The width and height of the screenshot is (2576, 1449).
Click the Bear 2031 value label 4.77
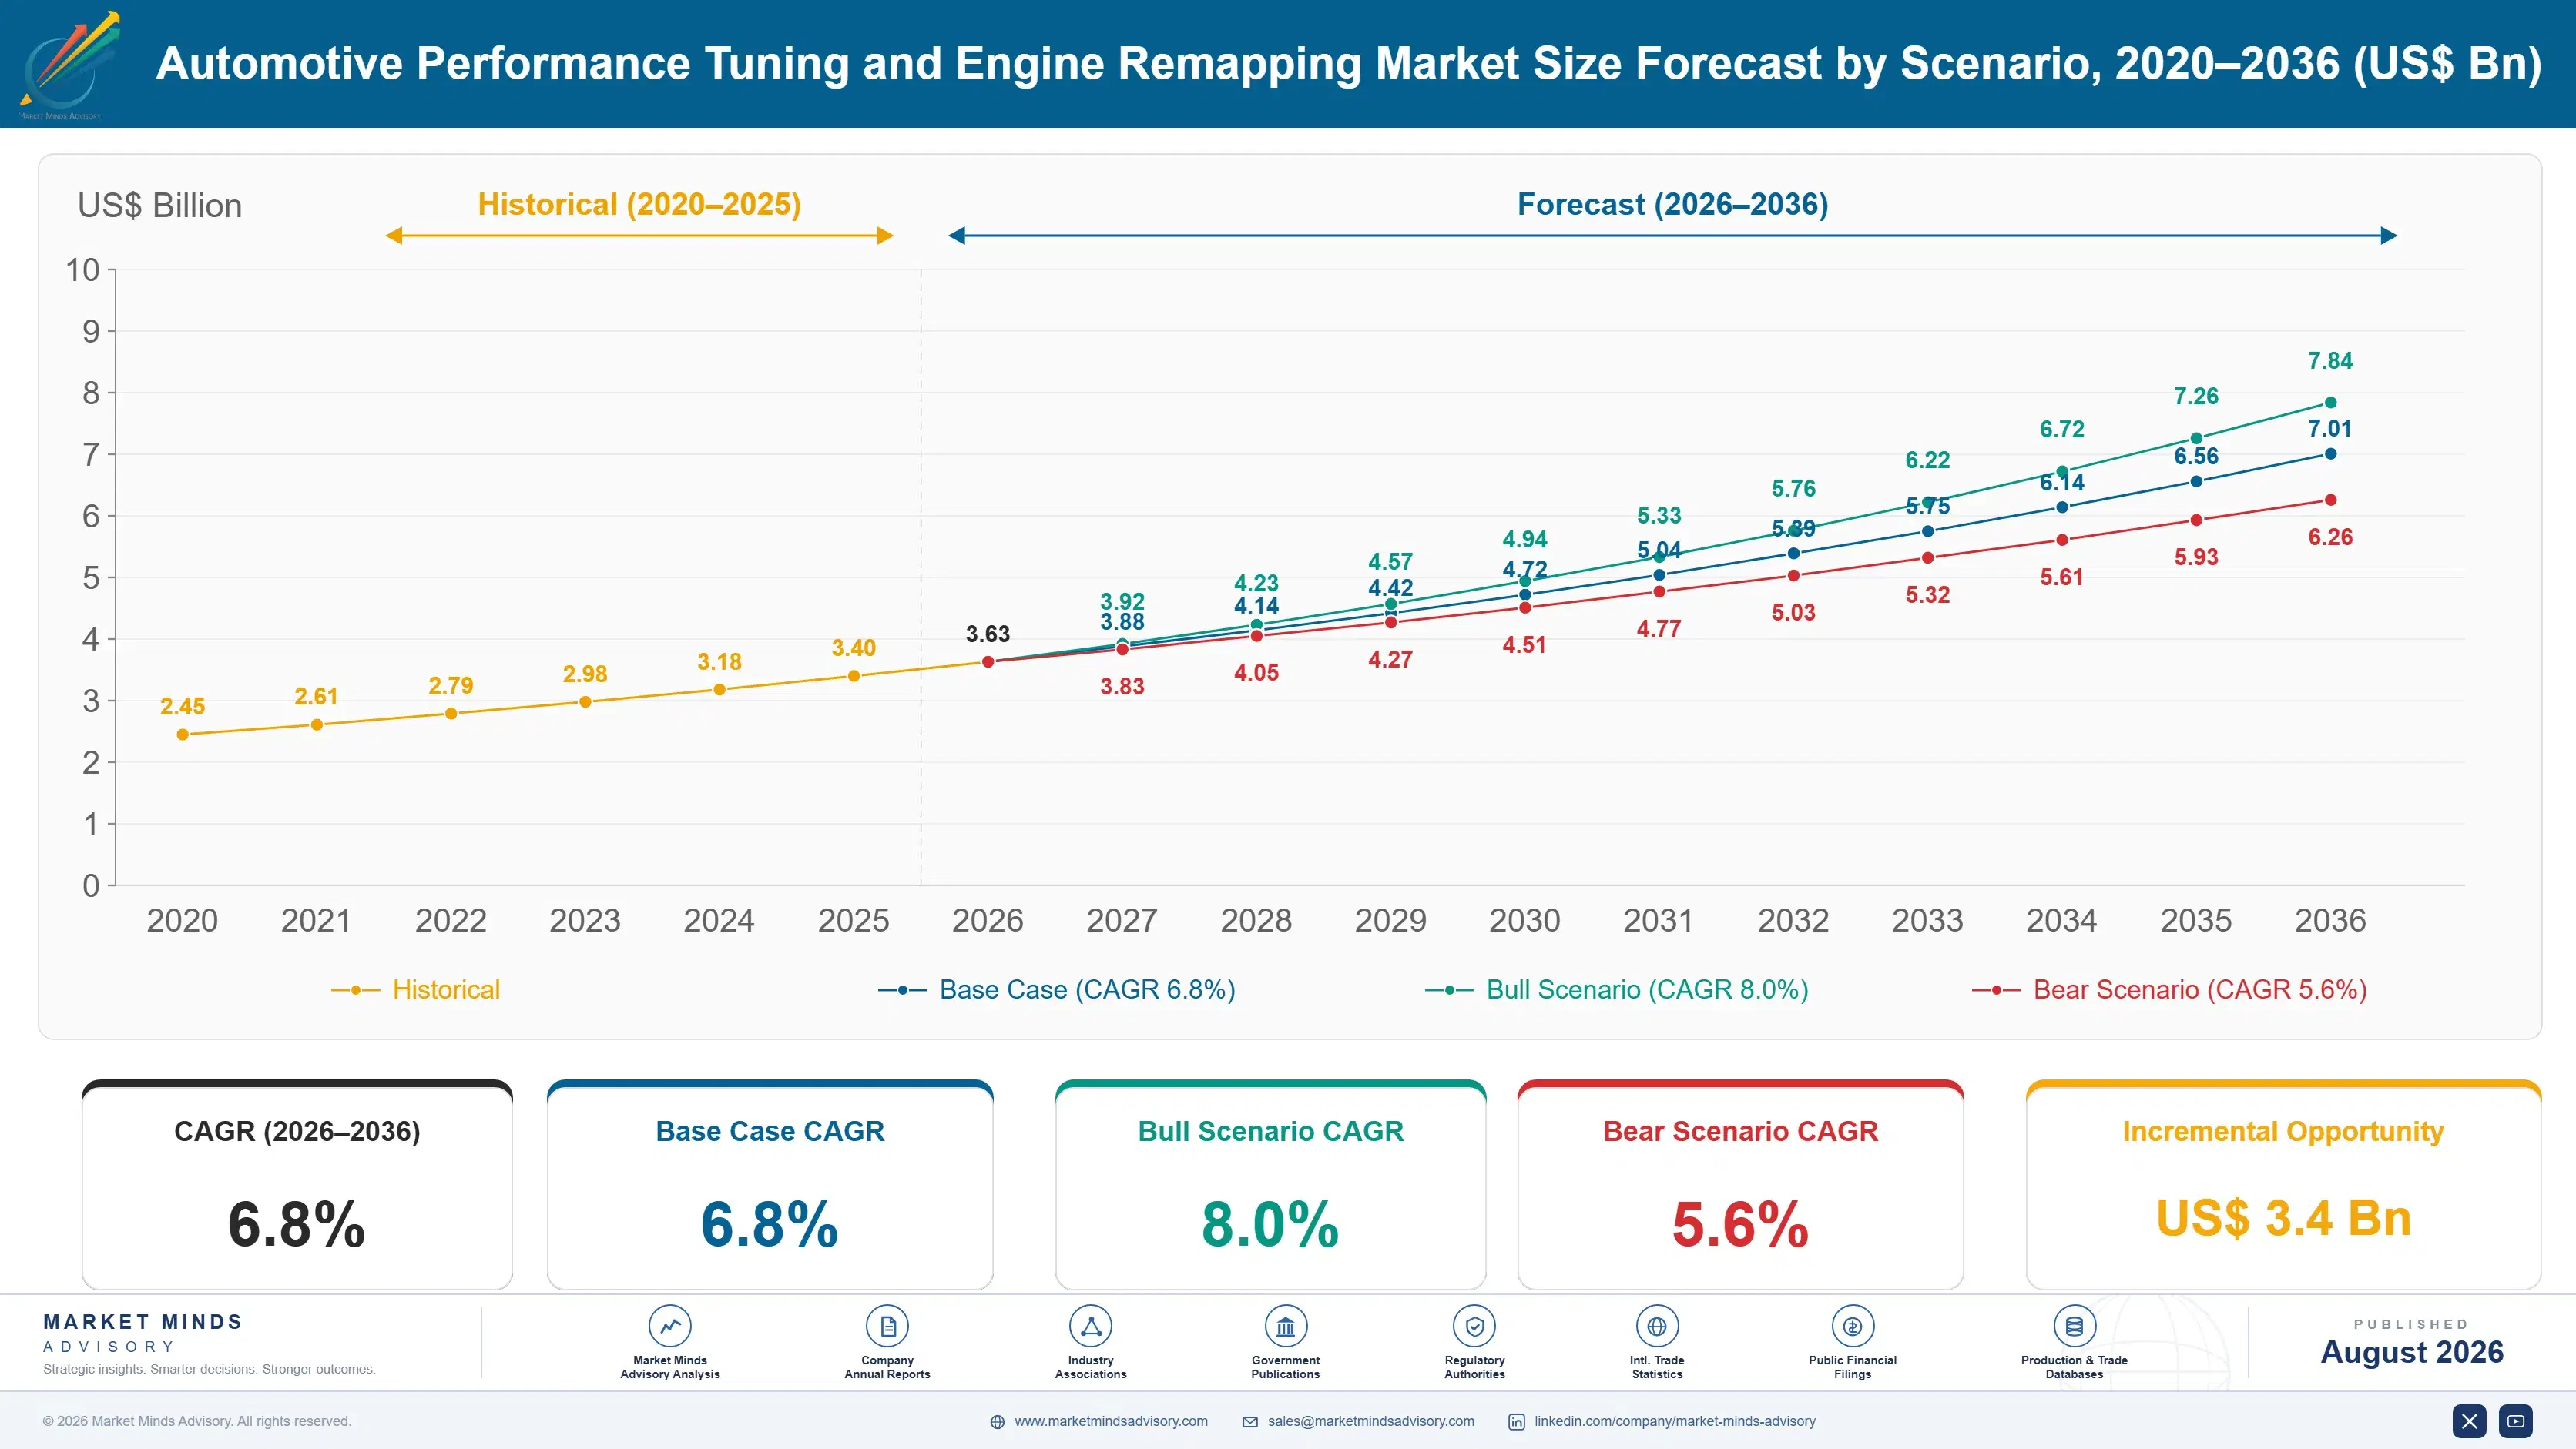point(1658,628)
